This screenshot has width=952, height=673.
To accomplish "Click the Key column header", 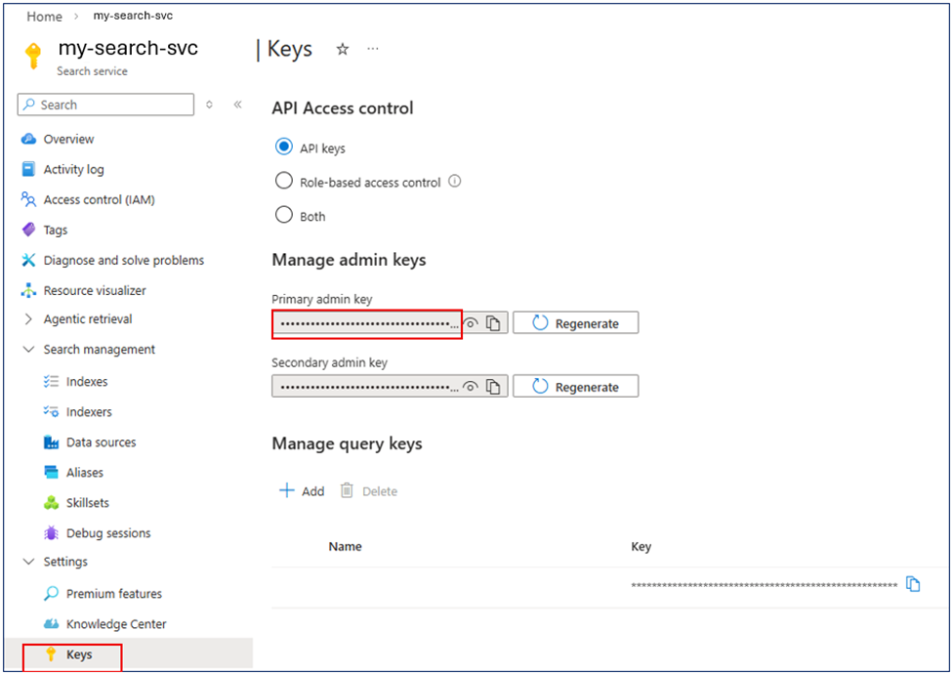I will (642, 547).
